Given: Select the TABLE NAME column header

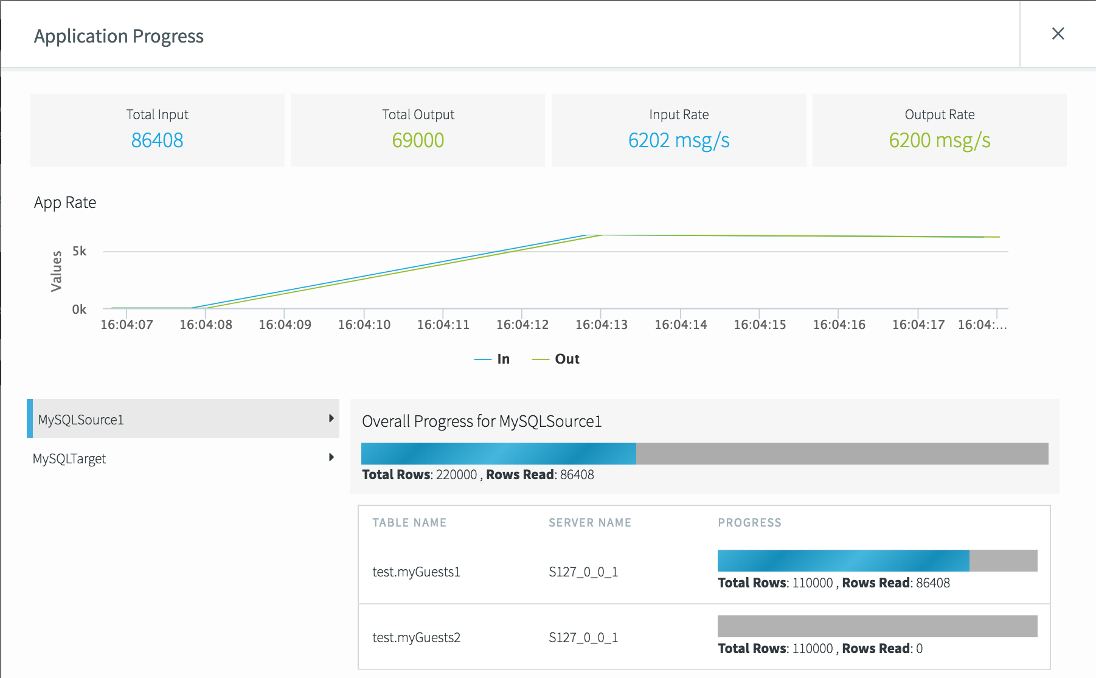Looking at the screenshot, I should click(409, 522).
